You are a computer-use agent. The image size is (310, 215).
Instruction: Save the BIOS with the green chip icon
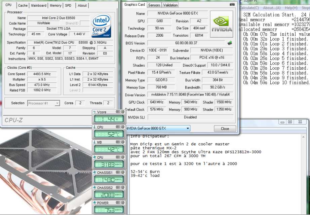point(230,43)
